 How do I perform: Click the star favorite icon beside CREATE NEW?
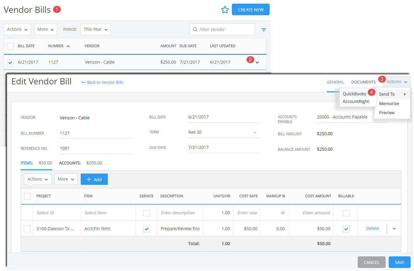click(225, 9)
